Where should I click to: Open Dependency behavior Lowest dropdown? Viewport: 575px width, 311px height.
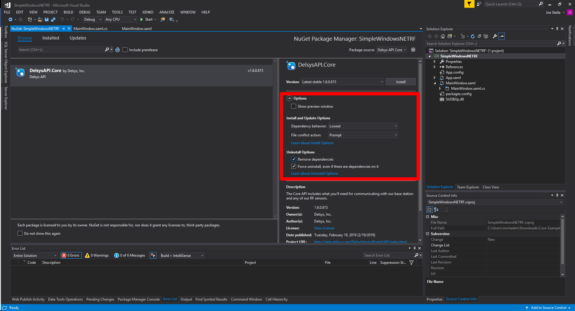(363, 126)
